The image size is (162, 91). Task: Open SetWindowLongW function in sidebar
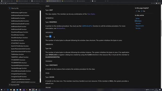click(19, 13)
